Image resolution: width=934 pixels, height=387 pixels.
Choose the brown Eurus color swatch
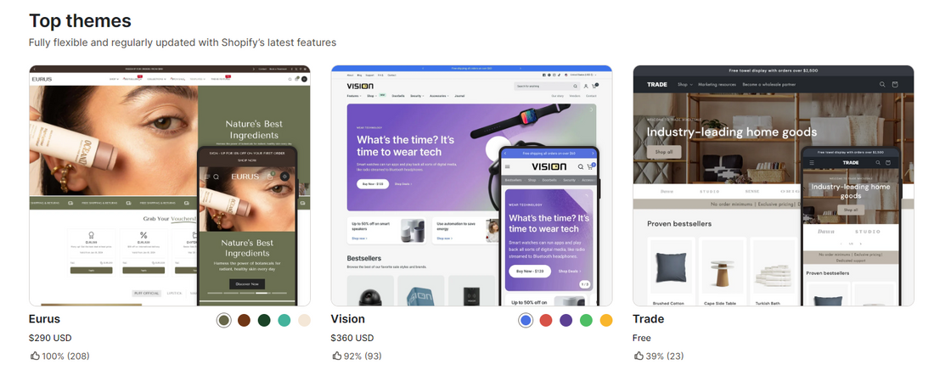[x=244, y=320]
